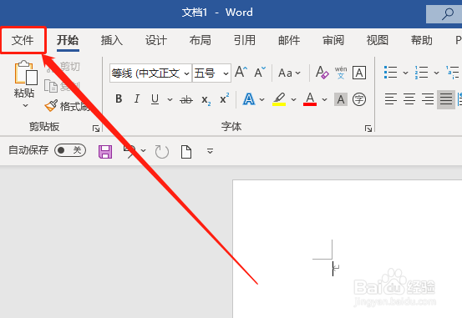Click the numbered list icon

421,73
